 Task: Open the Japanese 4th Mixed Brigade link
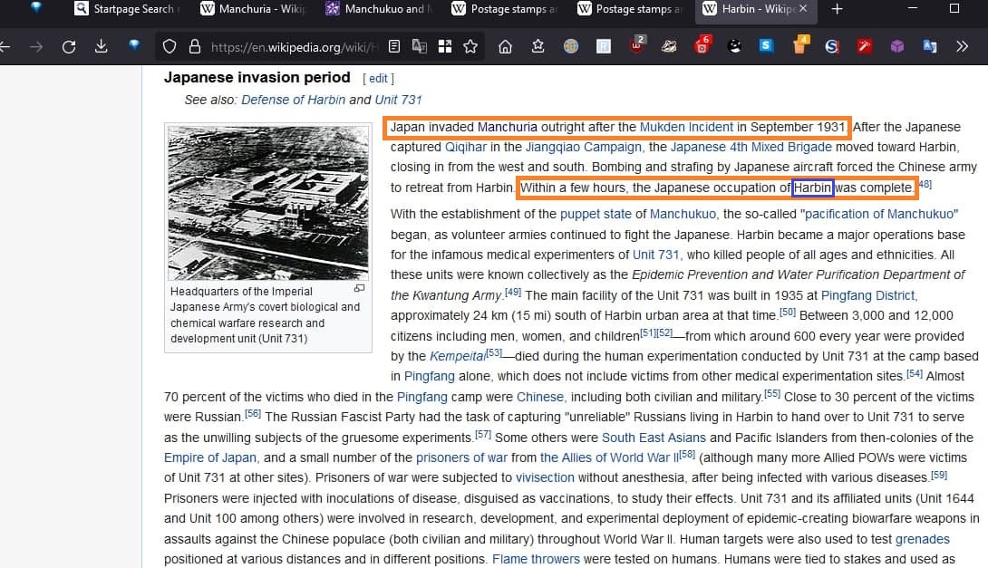(751, 147)
